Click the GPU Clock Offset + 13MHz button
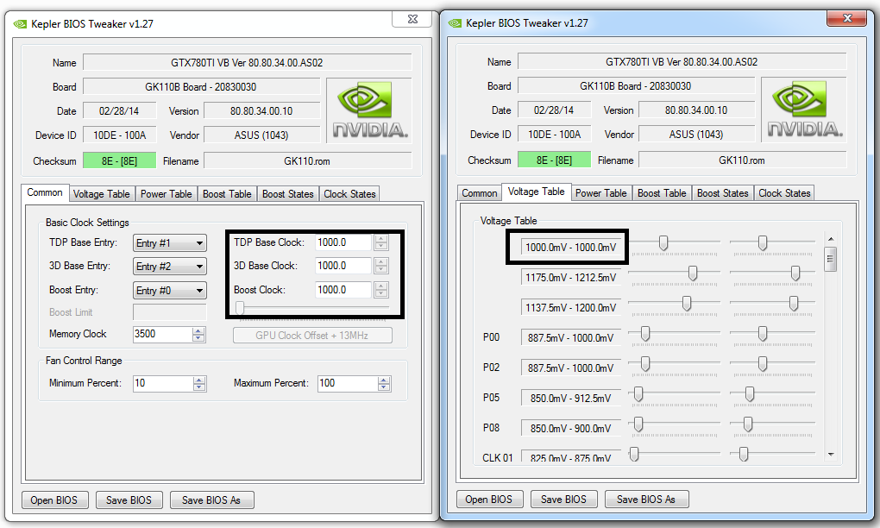Viewport: 880px width, 528px height. pyautogui.click(x=312, y=336)
